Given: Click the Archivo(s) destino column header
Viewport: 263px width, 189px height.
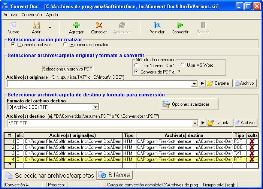Looking at the screenshot, I should [x=184, y=135].
